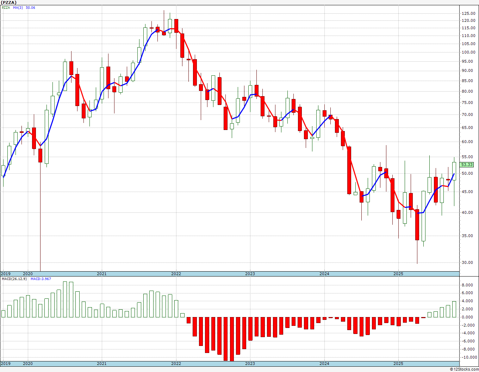
Task: Select 2022 on the price chart time axis
Action: pyautogui.click(x=176, y=274)
